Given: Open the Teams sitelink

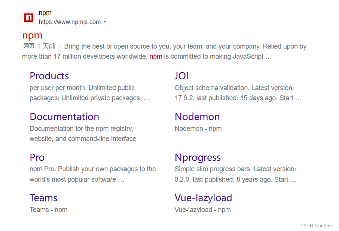Looking at the screenshot, I should click(43, 198).
